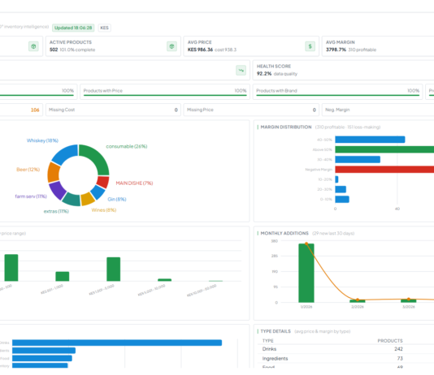This screenshot has height=375, width=434.
Task: Click the red Negative Margin bar
Action: 384,170
